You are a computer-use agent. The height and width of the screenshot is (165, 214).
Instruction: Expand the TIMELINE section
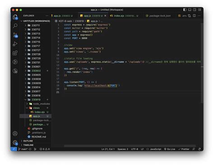click(36, 145)
